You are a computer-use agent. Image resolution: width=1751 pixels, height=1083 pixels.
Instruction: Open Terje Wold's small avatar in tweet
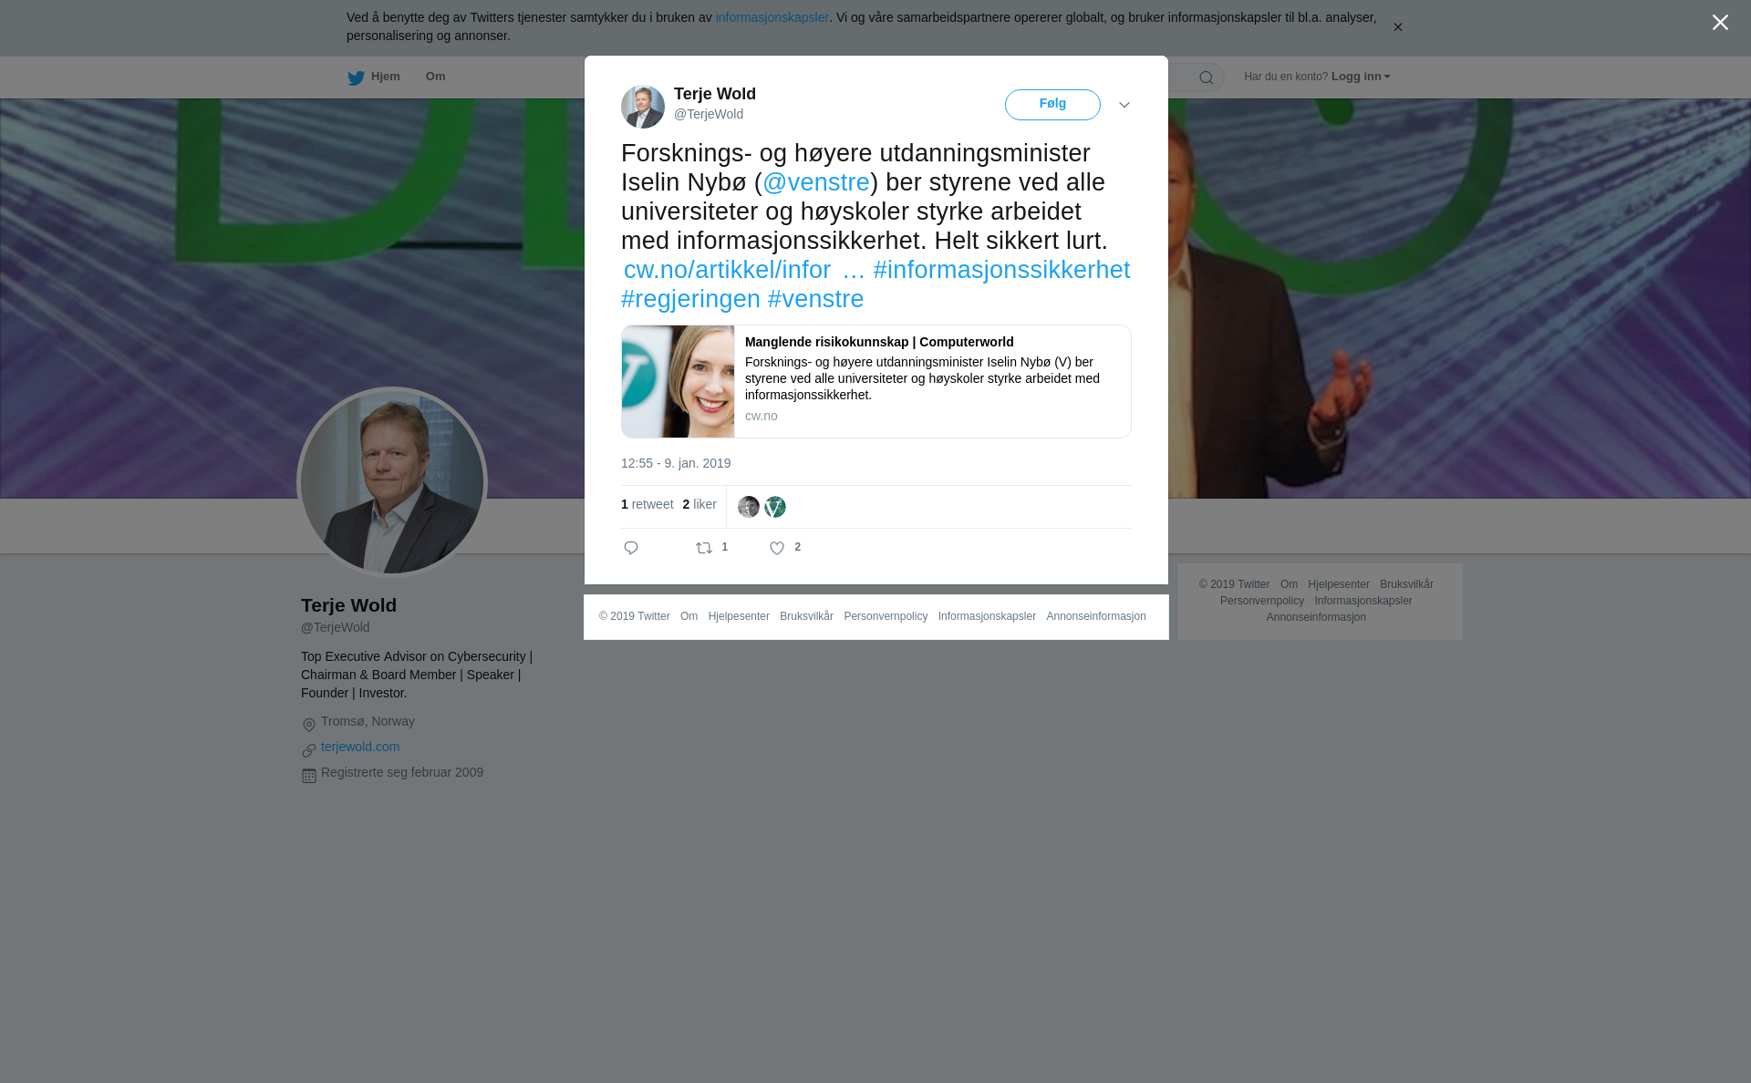(643, 107)
